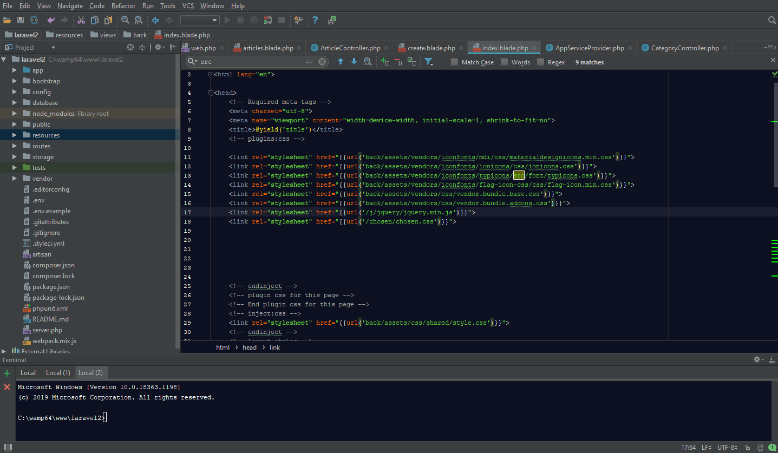Toggle the Regex checkbox
This screenshot has height=453, width=778.
[540, 62]
